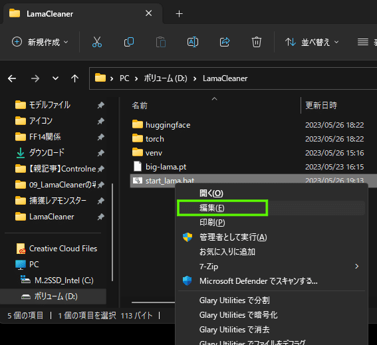Click navigation pane vertical scrollbar
Viewport: 377px width, 345px height.
coord(112,232)
